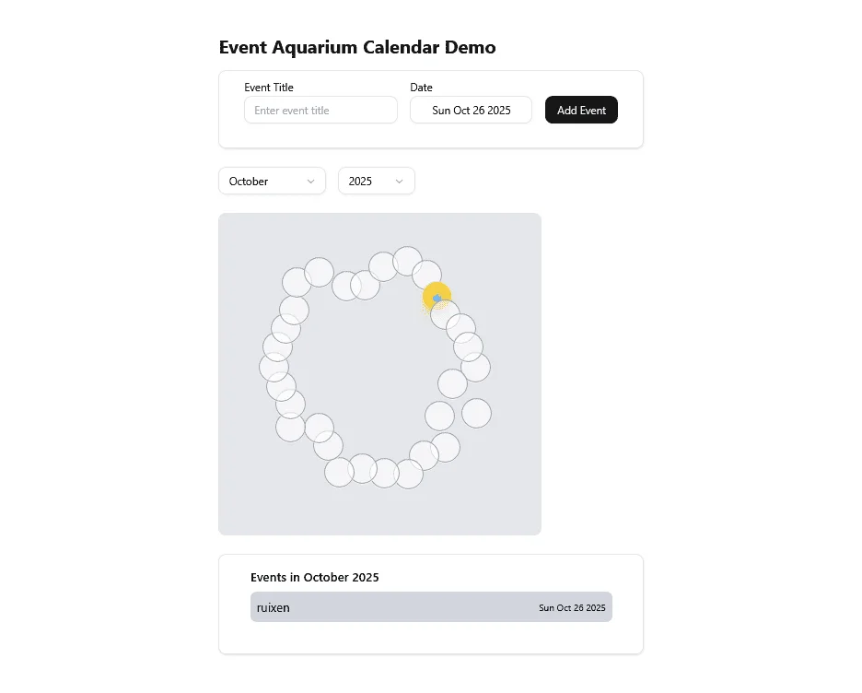The image size is (862, 693).
Task: Click the topmost day bubble in the aquarium
Action: click(405, 261)
